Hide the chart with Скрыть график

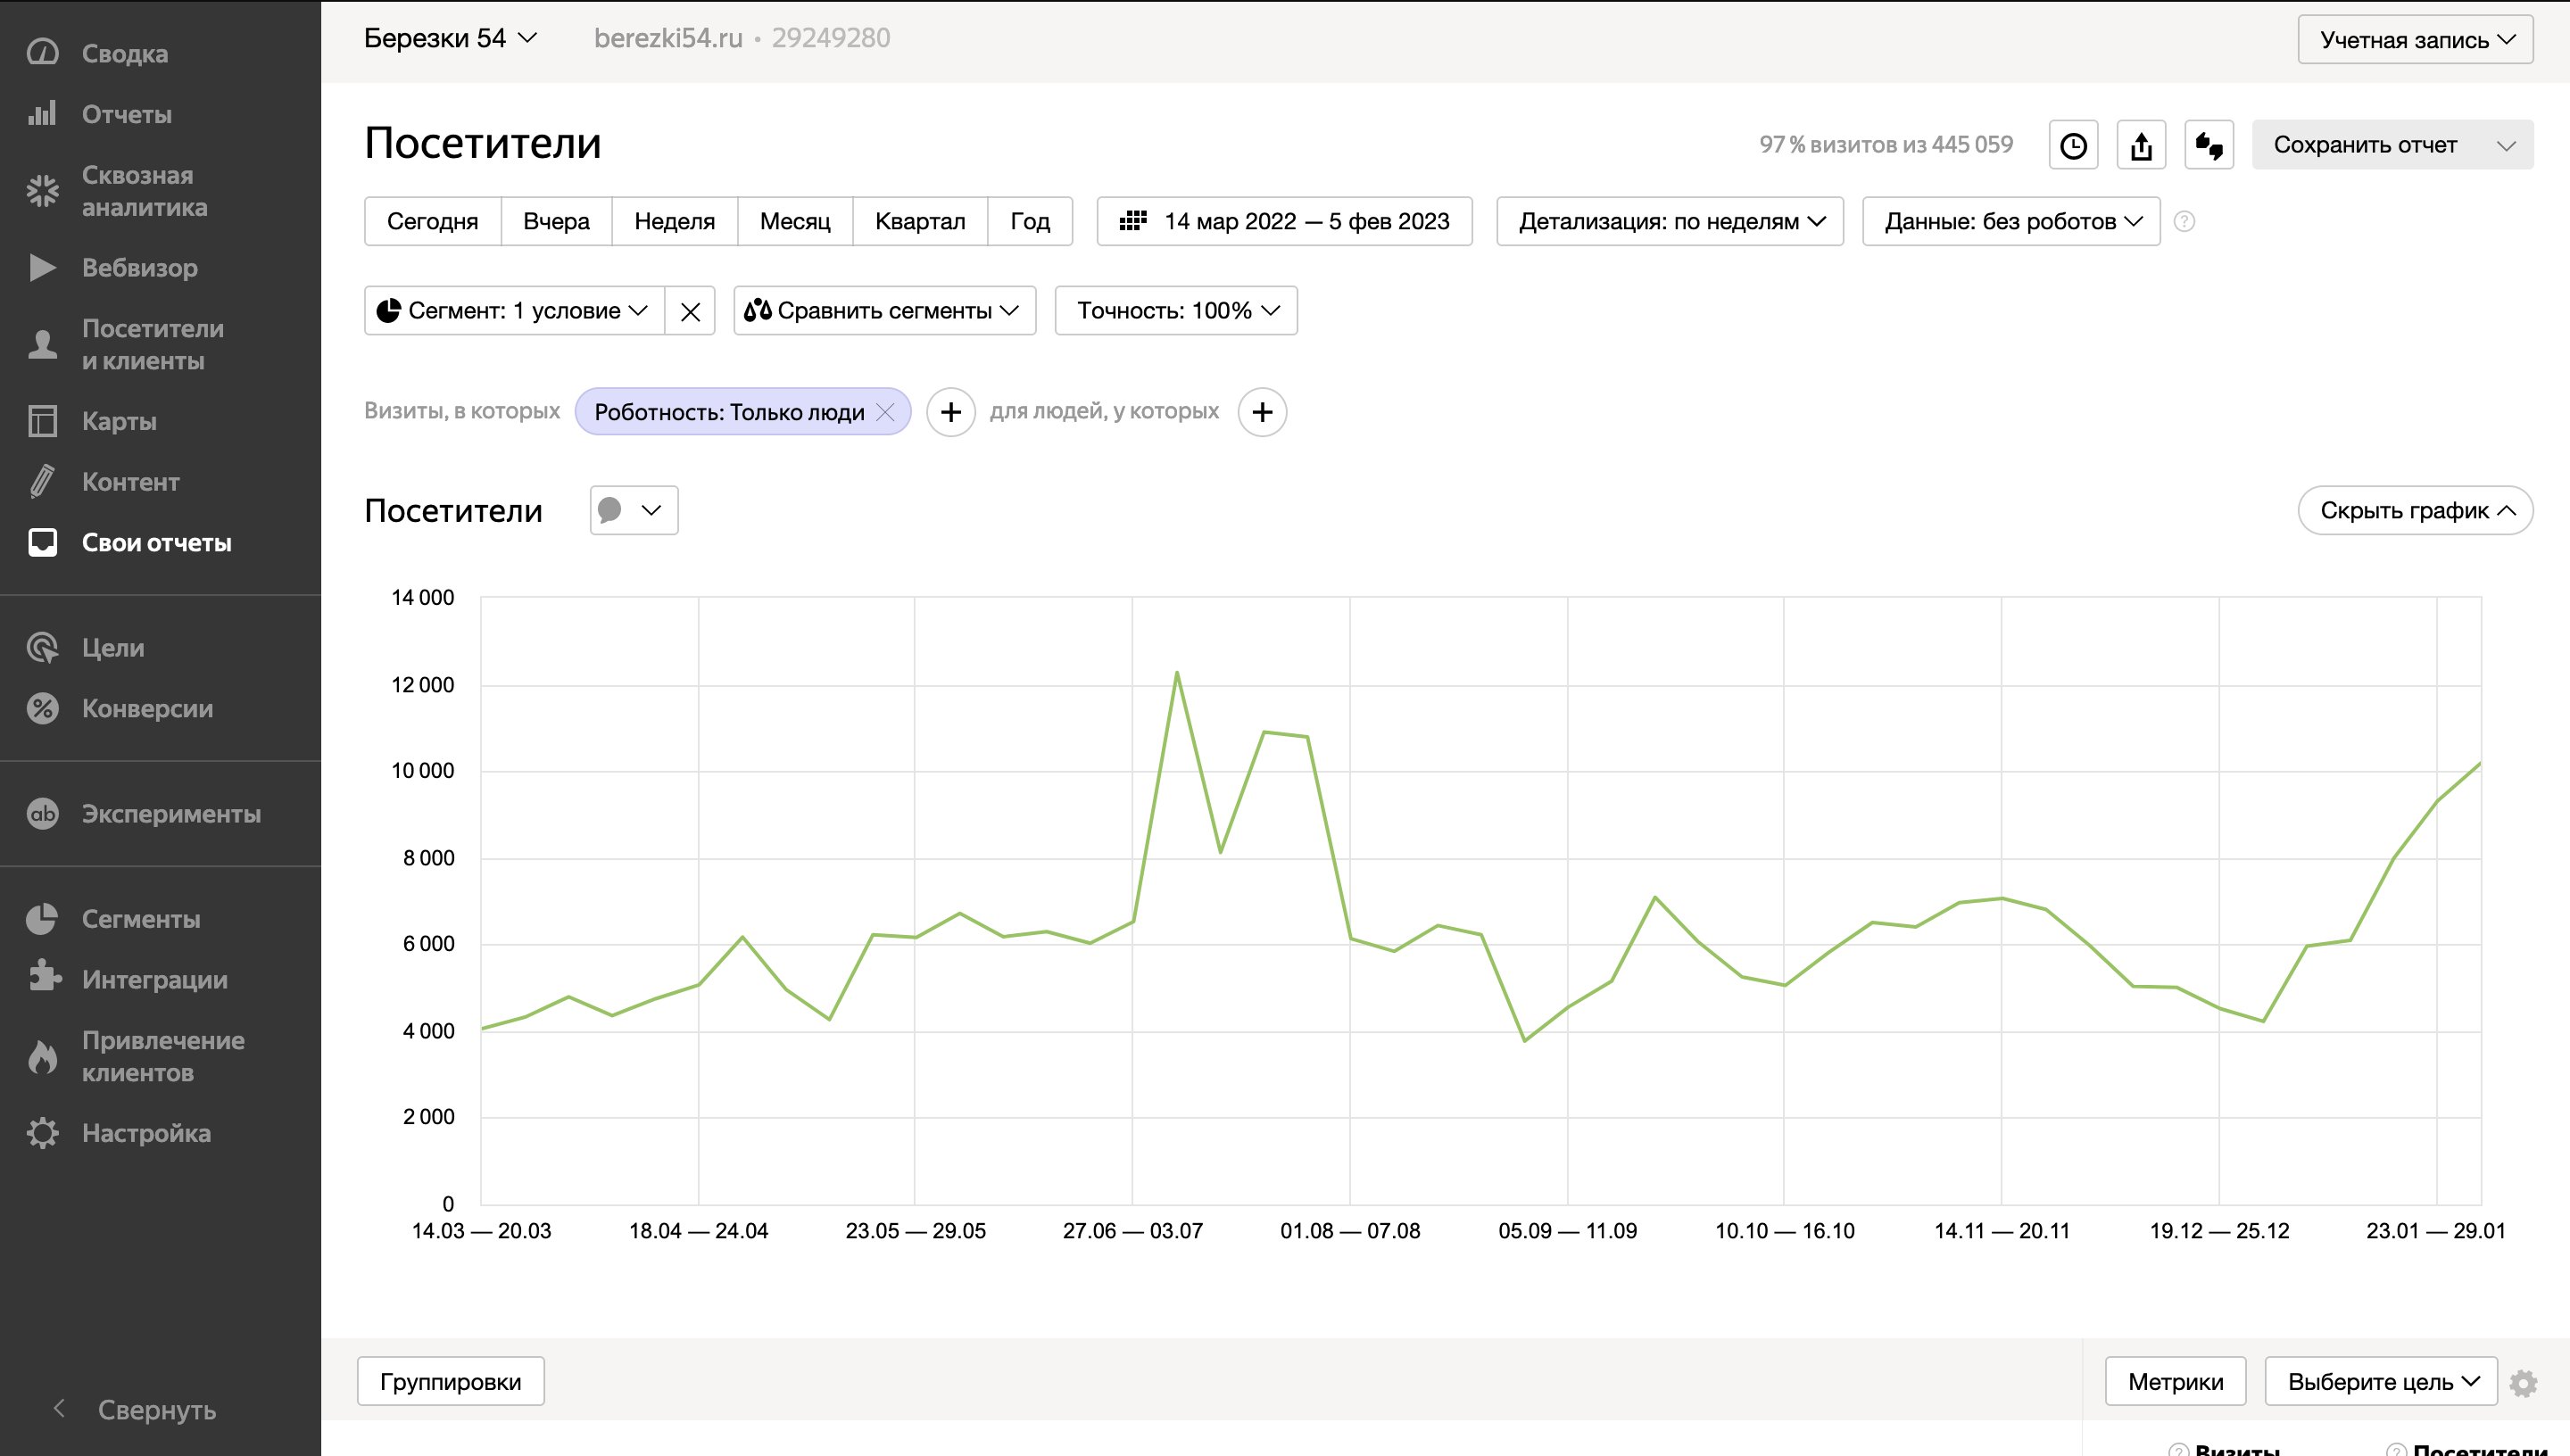pos(2415,511)
